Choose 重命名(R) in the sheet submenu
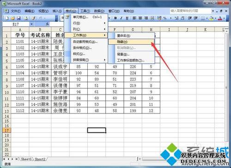 131,36
